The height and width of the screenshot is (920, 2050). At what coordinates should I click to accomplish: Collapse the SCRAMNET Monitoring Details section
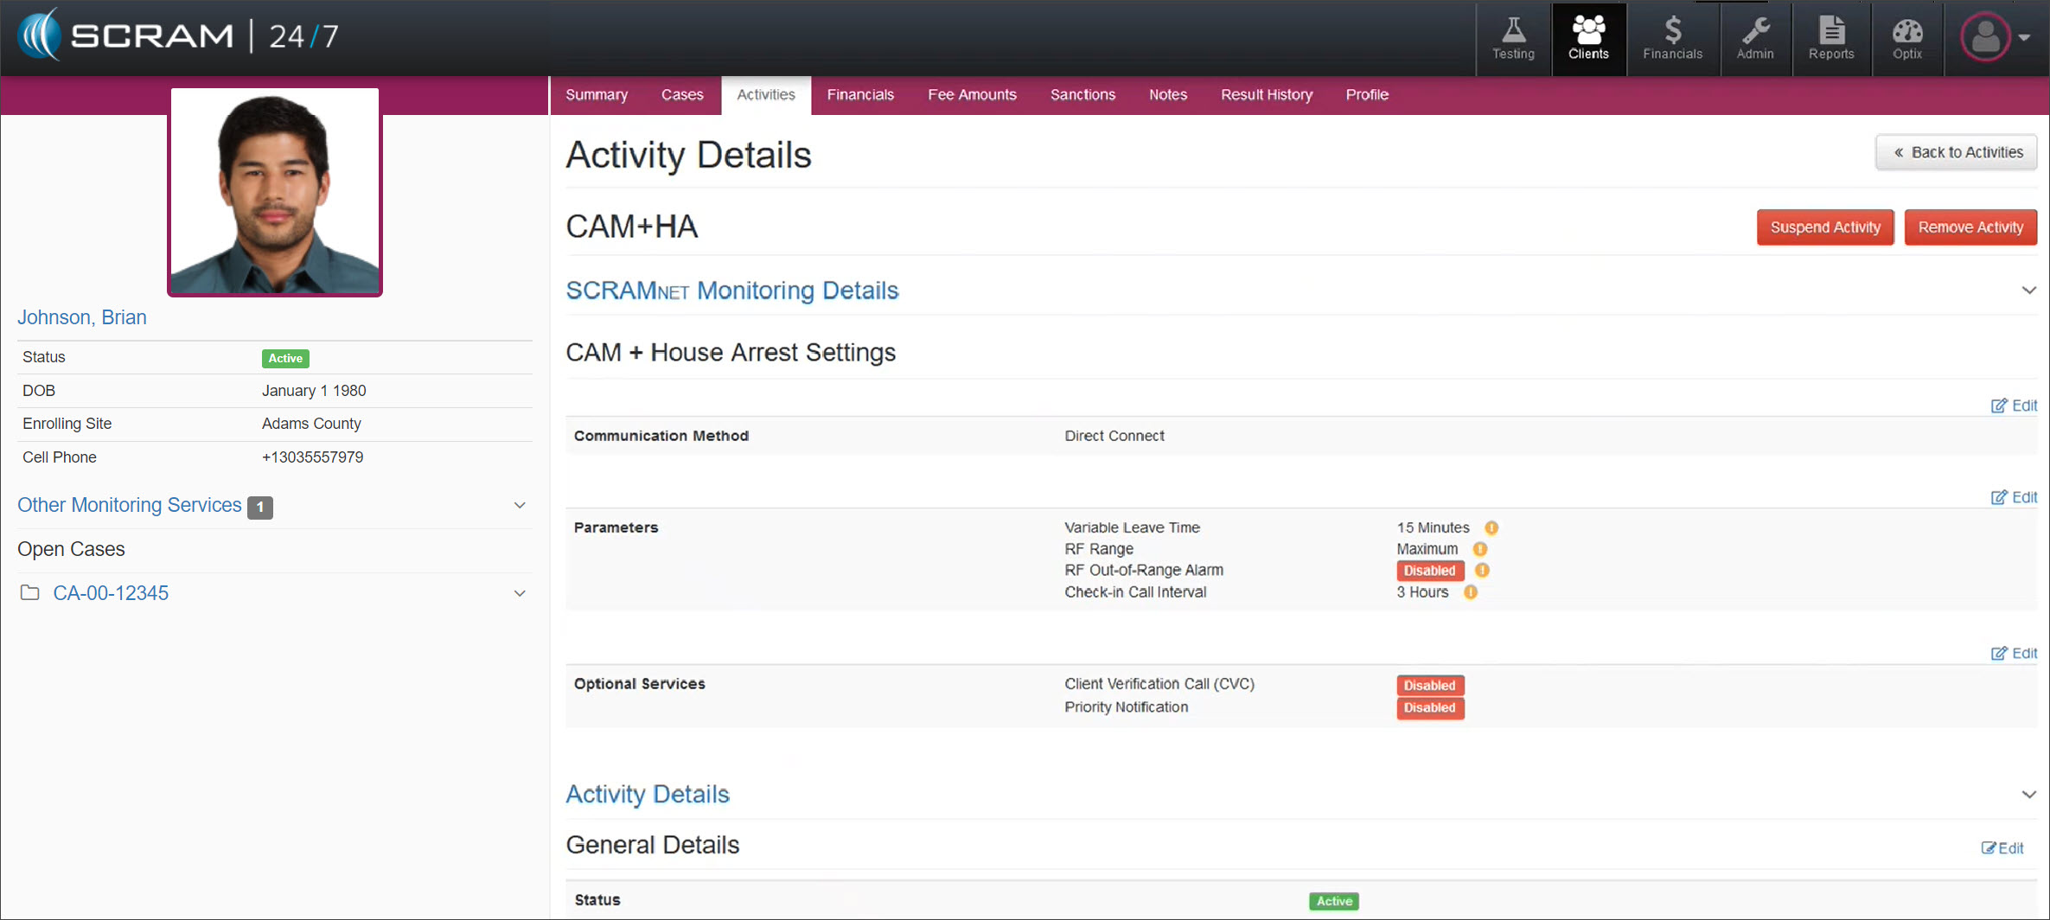pos(2028,291)
